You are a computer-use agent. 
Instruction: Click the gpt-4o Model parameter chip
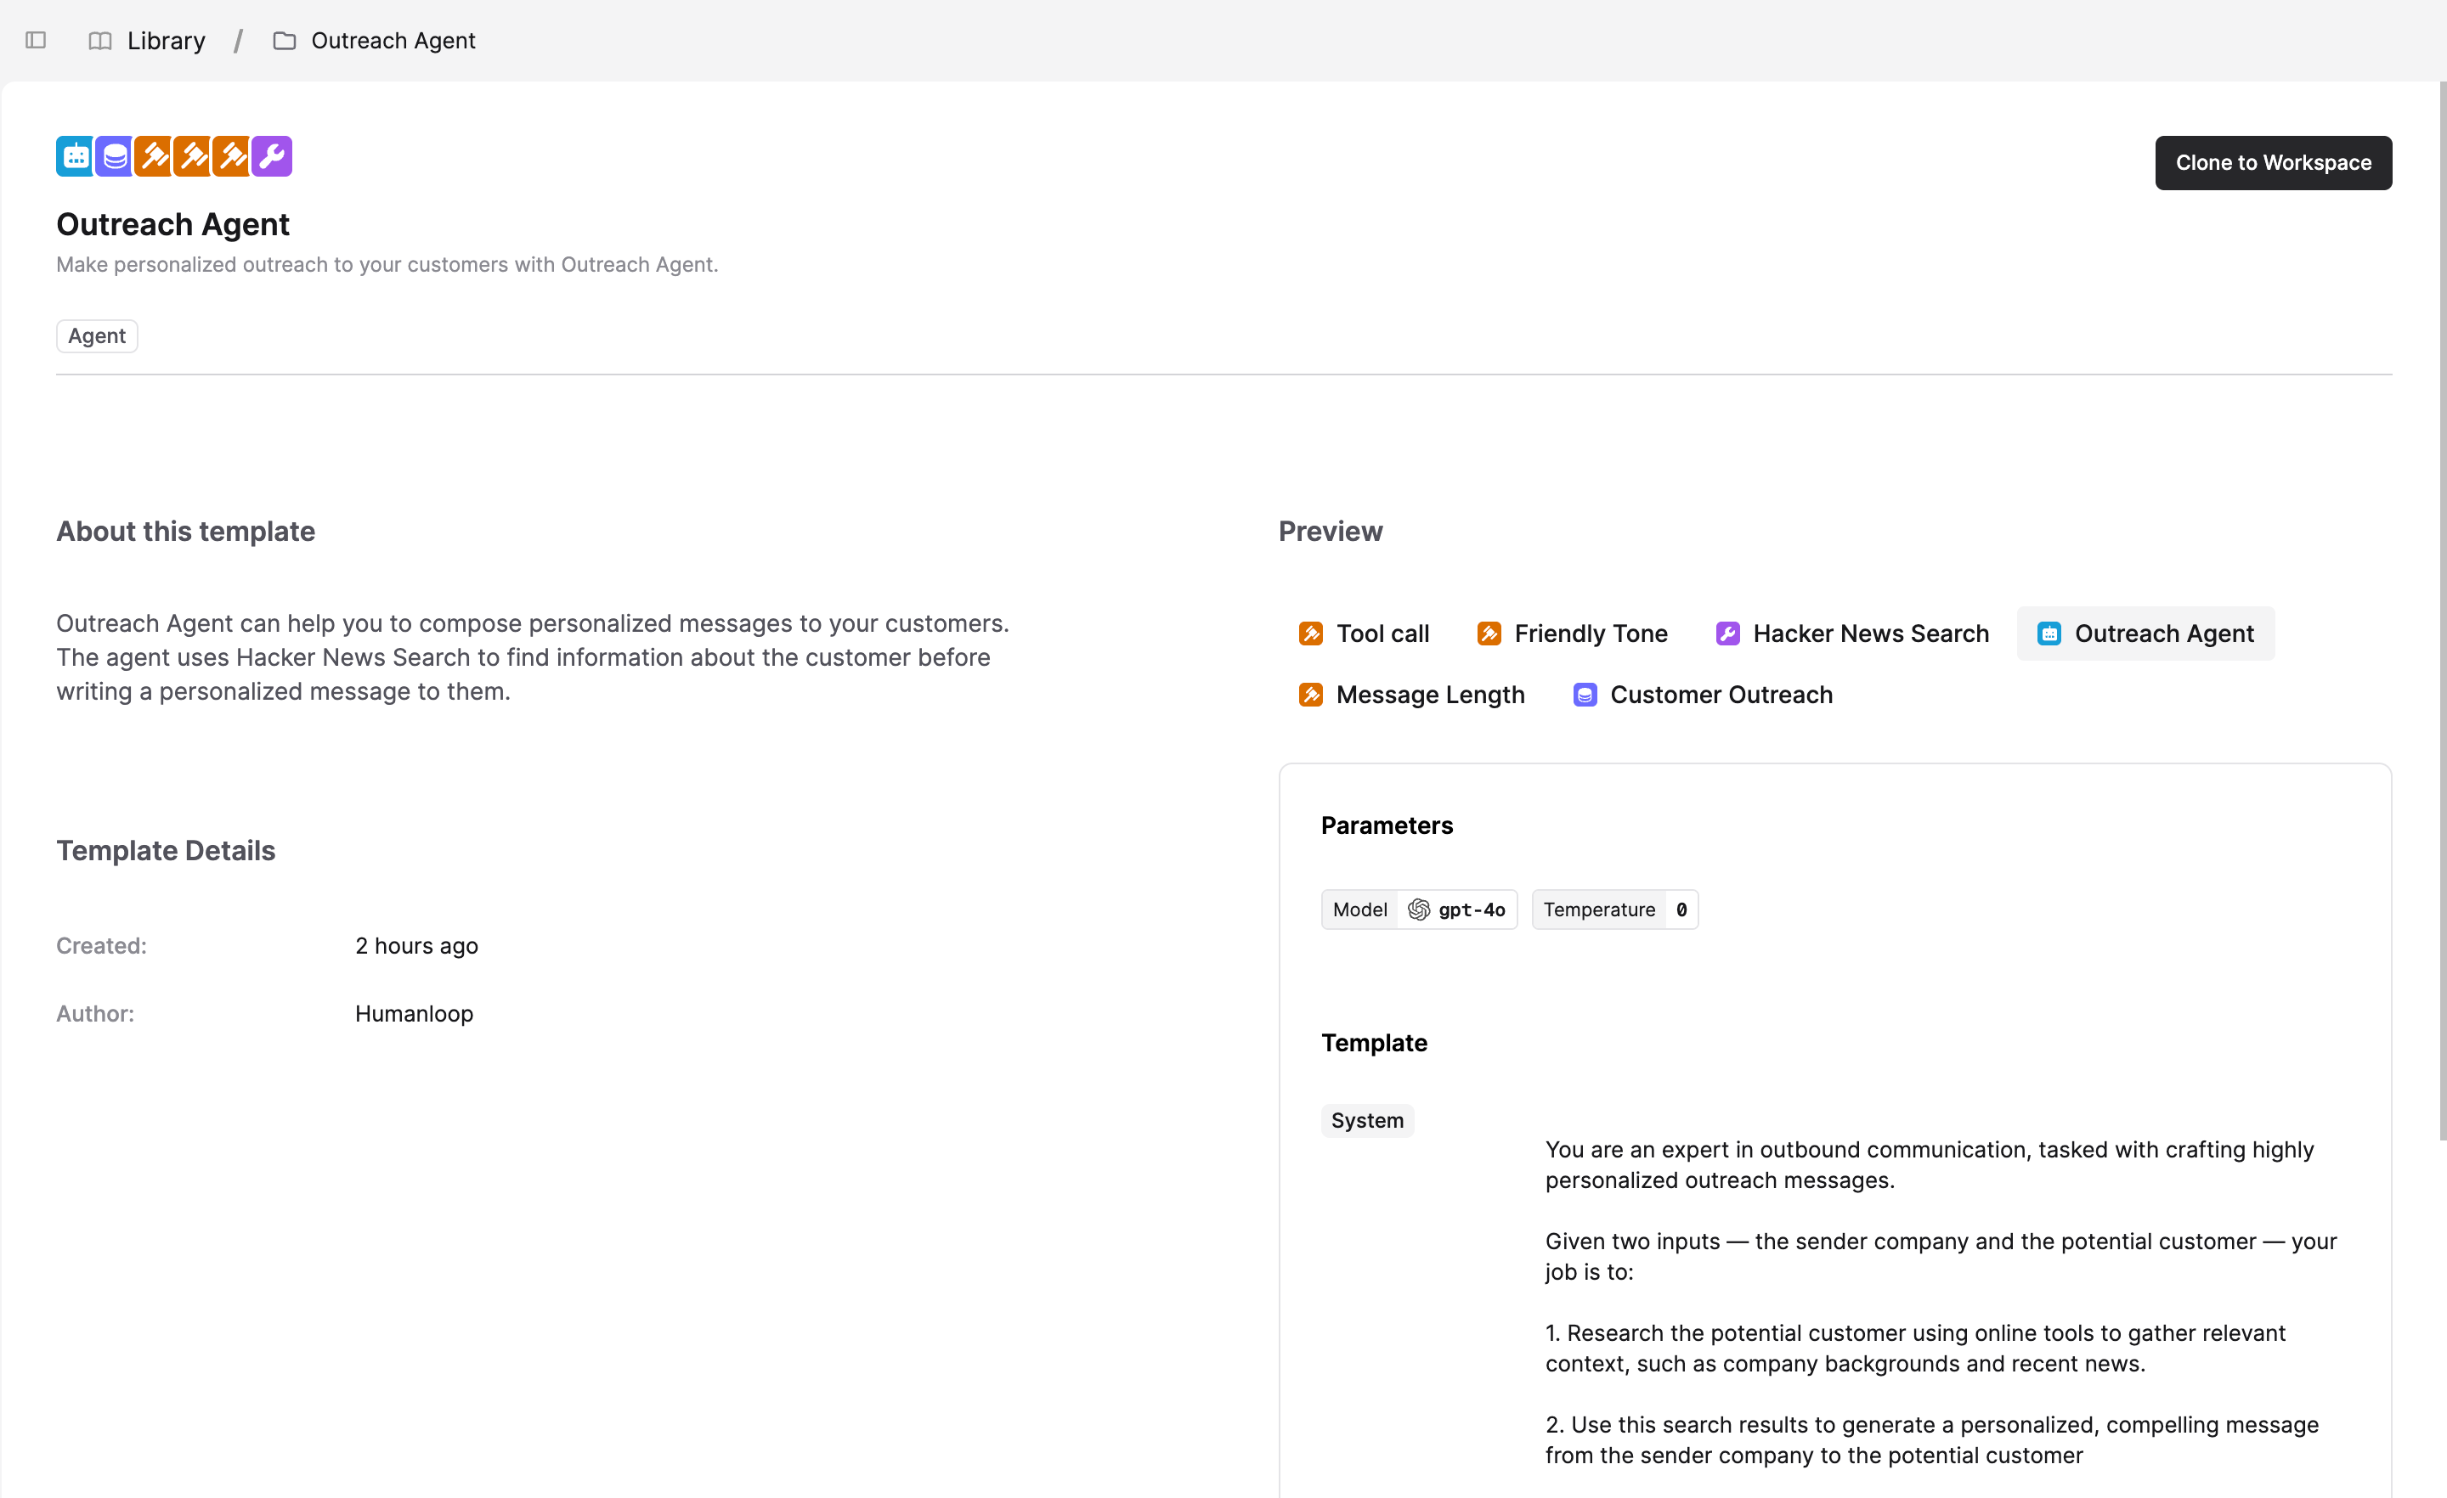tap(1419, 909)
